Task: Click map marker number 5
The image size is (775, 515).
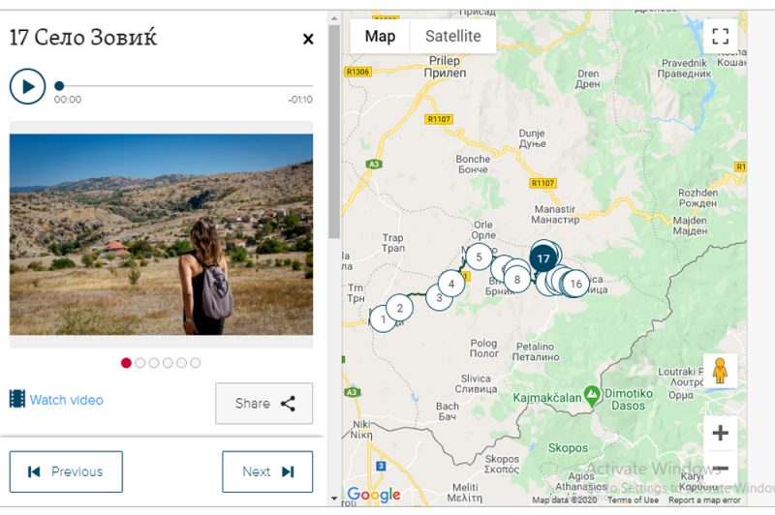Action: pos(479,257)
